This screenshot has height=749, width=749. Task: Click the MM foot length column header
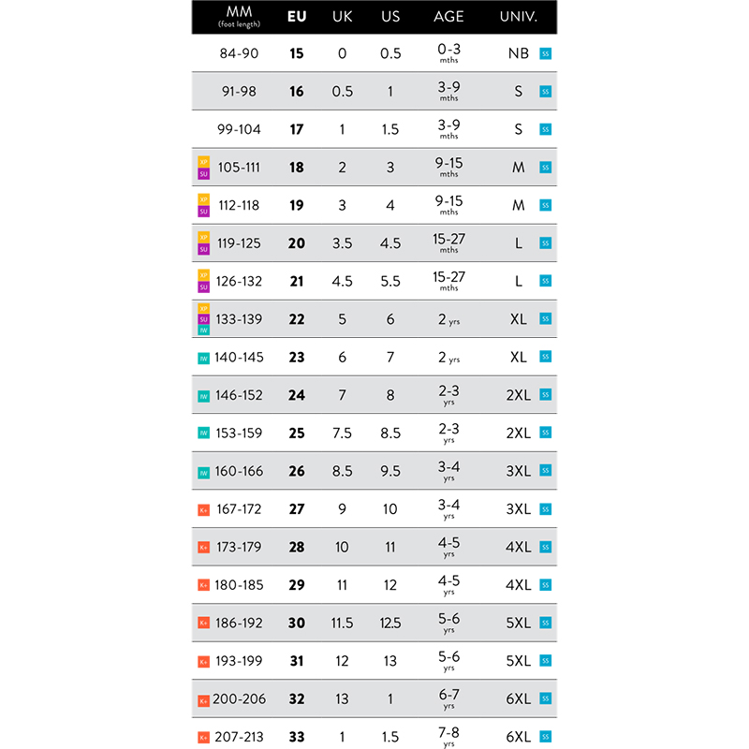pos(239,17)
